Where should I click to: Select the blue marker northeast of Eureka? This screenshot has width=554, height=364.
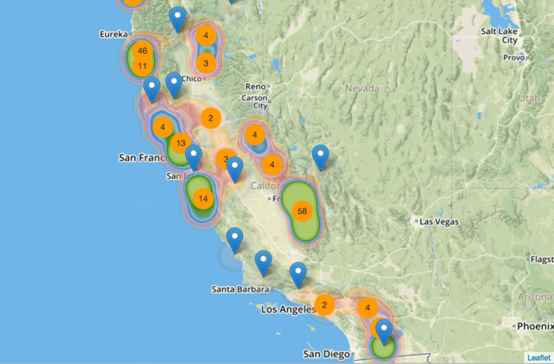tap(178, 18)
